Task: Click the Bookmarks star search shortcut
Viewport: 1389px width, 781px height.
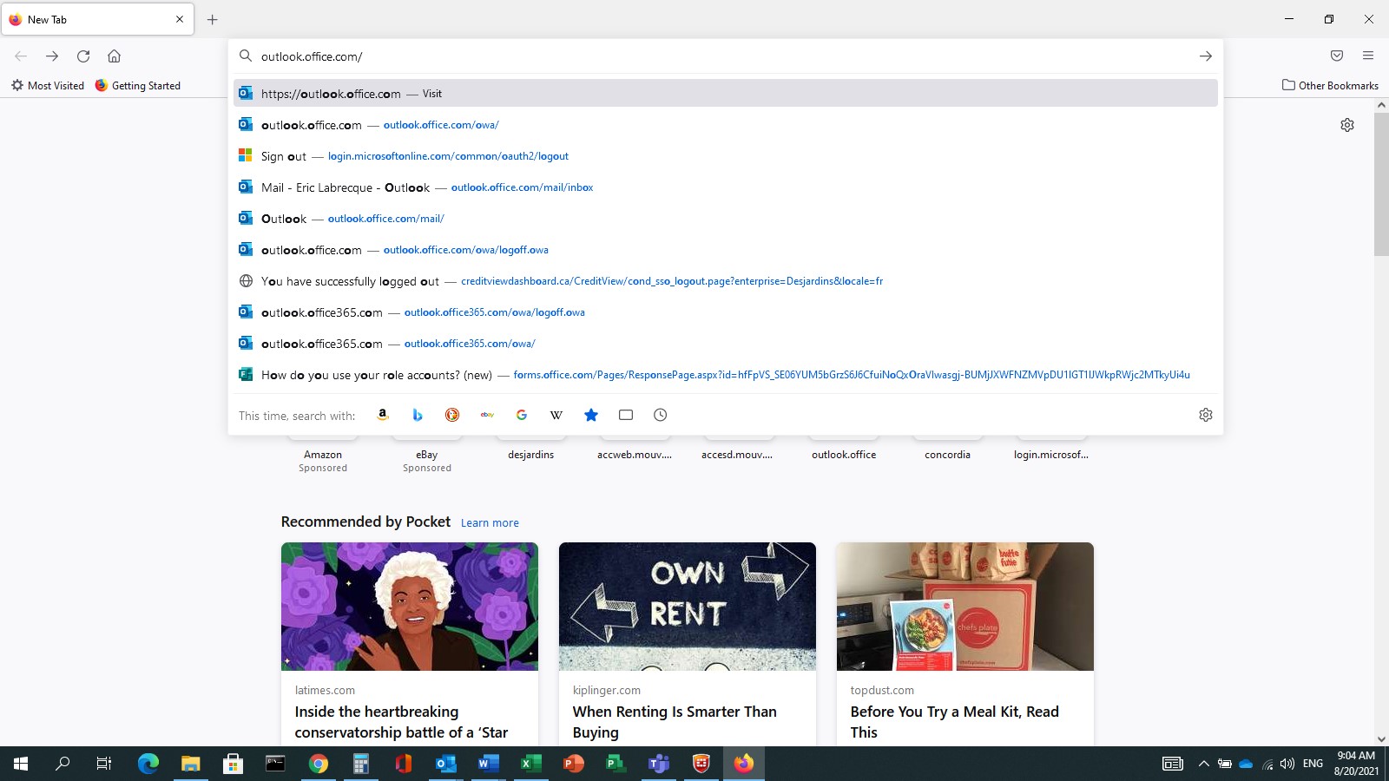Action: [591, 415]
